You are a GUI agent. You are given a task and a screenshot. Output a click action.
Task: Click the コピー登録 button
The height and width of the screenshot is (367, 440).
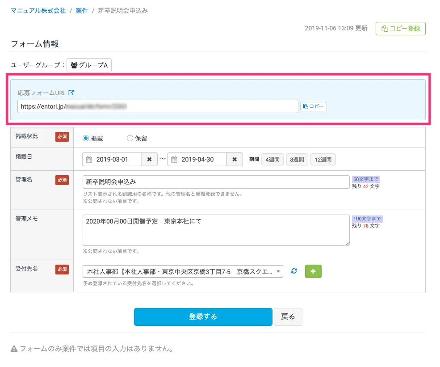coord(401,29)
